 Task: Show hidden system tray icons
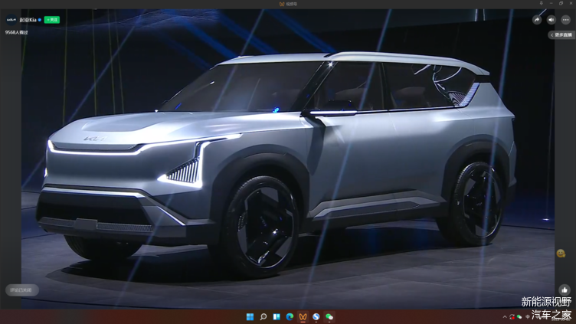(505, 316)
